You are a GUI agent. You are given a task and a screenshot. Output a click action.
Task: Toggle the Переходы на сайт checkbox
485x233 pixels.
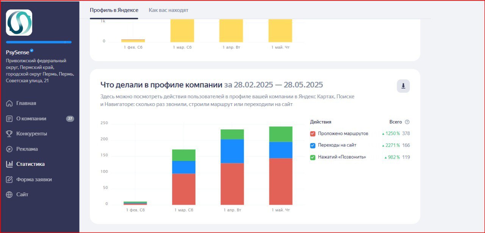(313, 145)
